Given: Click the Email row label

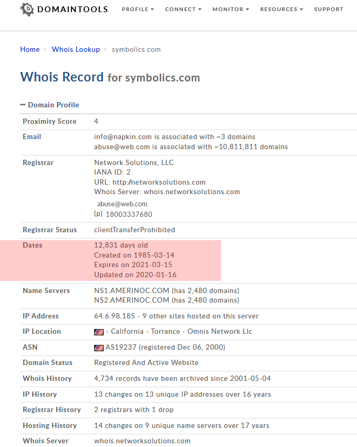Looking at the screenshot, I should coord(32,137).
